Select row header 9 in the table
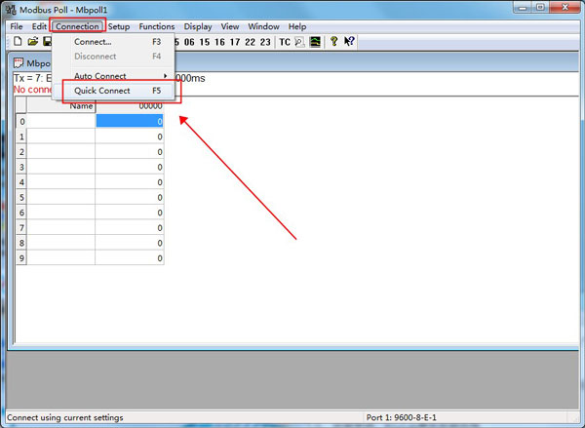 point(19,258)
